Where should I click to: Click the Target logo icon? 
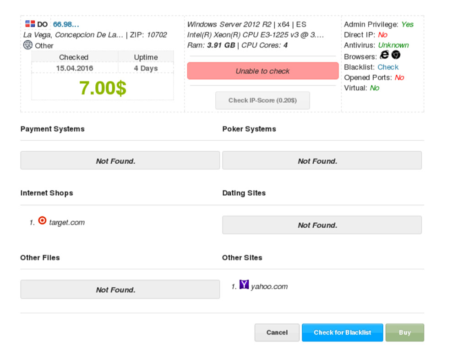42,220
